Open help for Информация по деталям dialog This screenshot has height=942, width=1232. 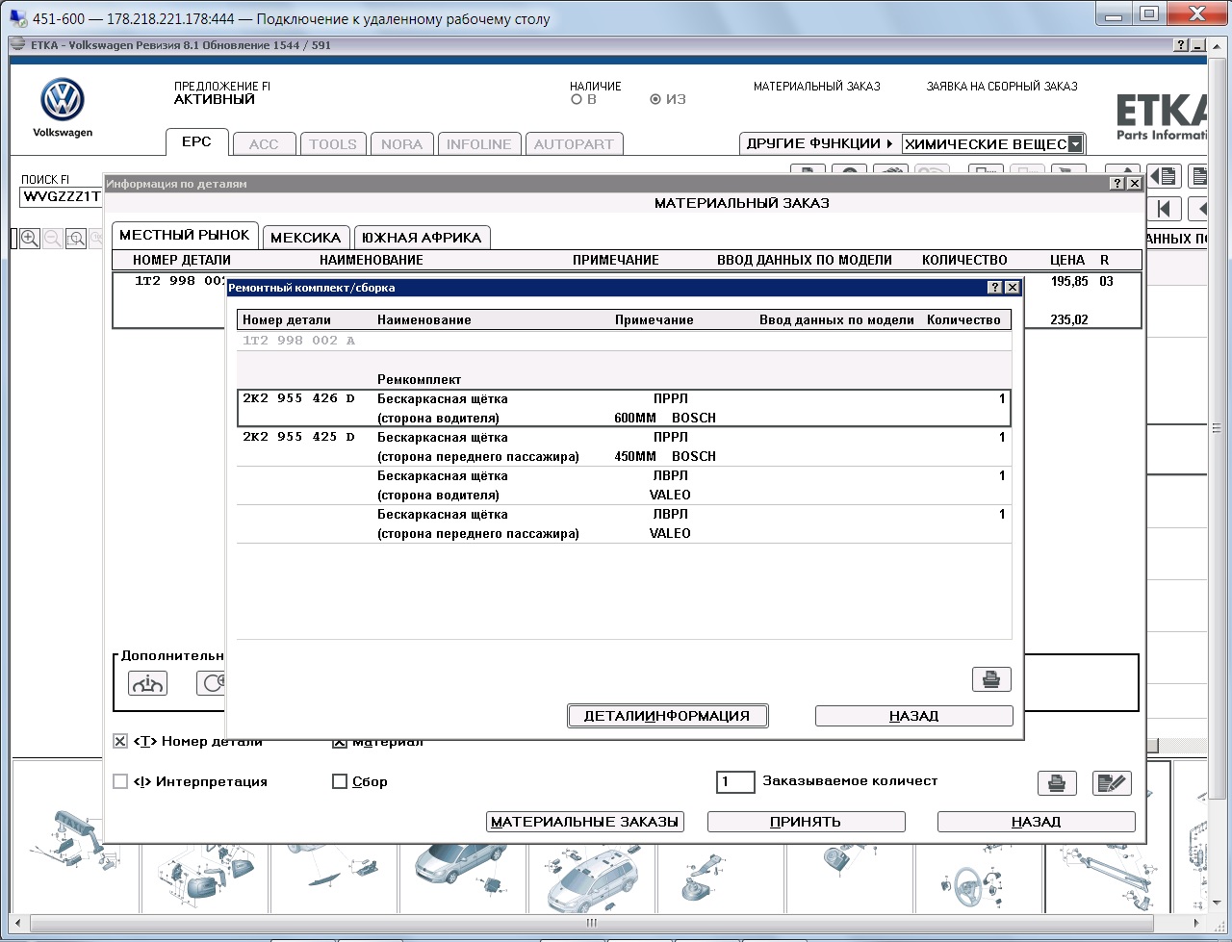1116,184
